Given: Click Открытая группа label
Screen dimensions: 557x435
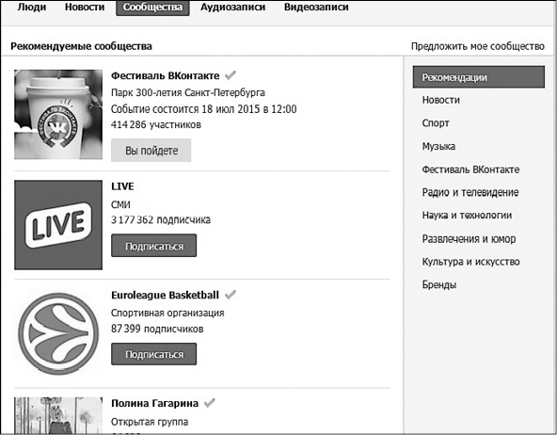Looking at the screenshot, I should click(x=150, y=422).
